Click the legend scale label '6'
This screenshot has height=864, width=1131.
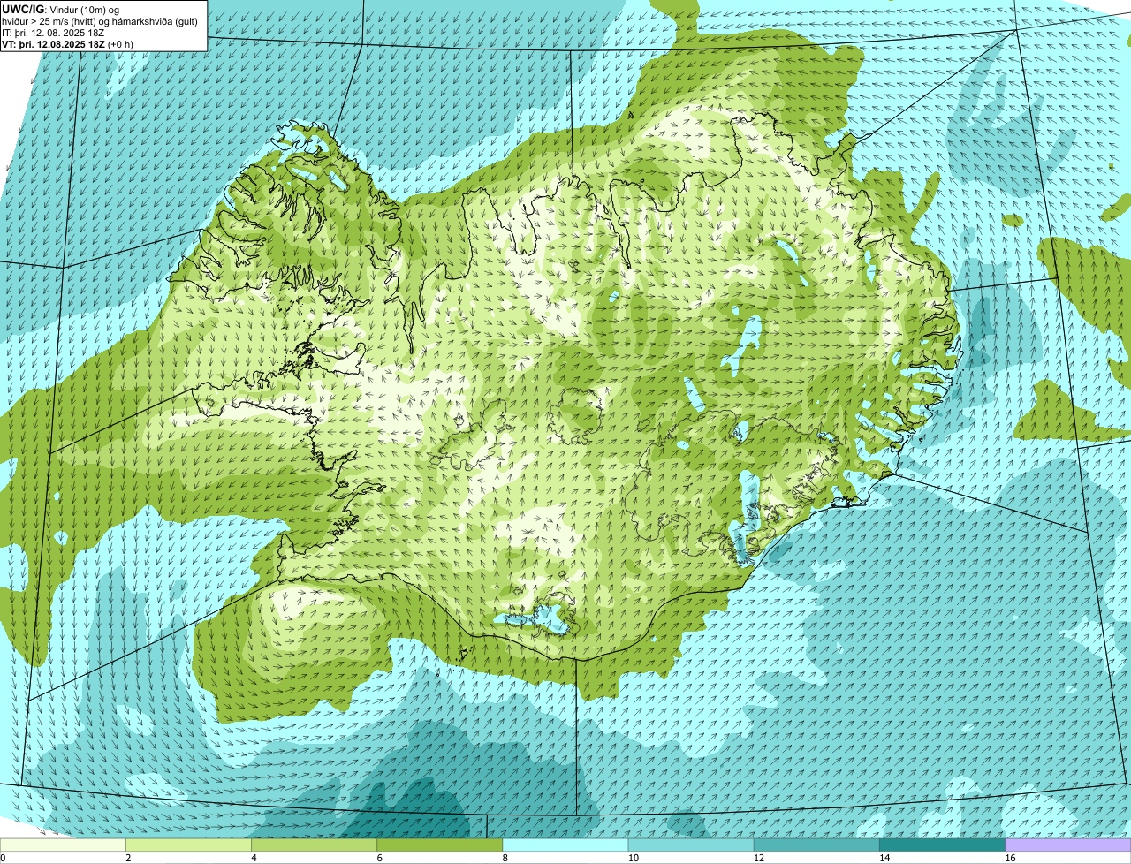(380, 858)
